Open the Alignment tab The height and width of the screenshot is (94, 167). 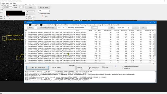tap(68, 25)
